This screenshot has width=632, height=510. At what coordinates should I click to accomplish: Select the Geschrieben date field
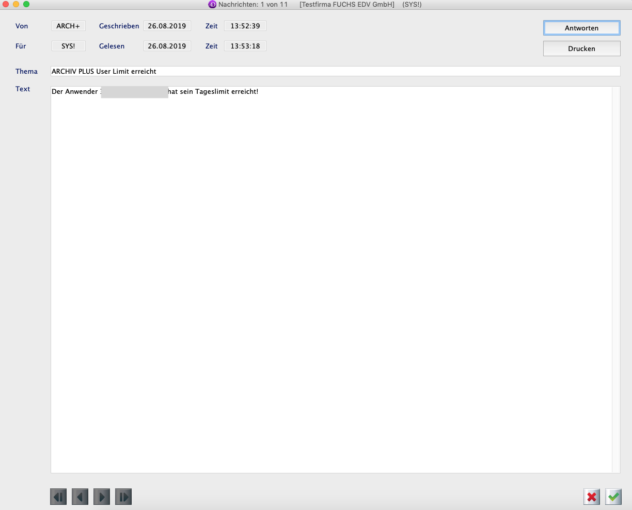point(167,26)
